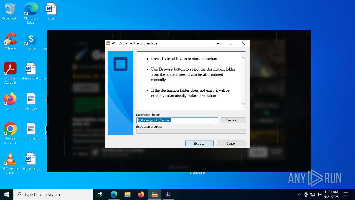Close the WinRAR self-extracting archive window

pyautogui.click(x=243, y=43)
